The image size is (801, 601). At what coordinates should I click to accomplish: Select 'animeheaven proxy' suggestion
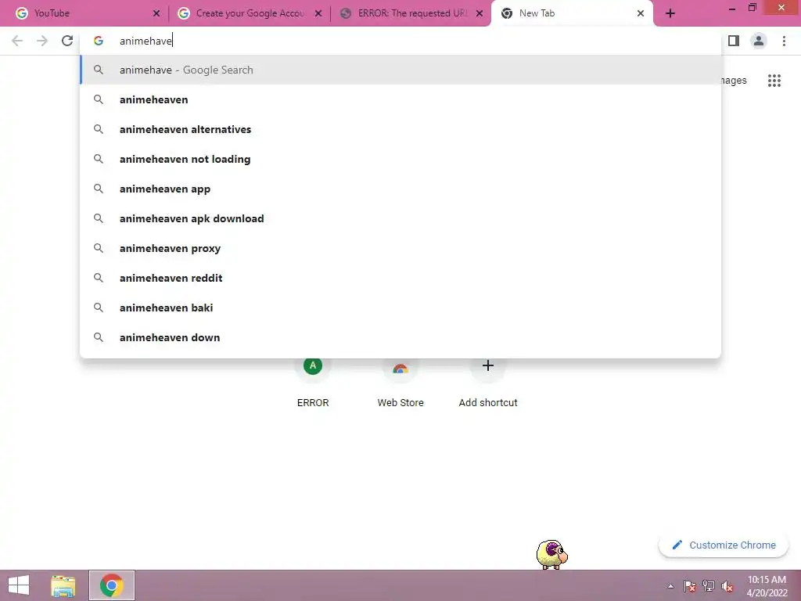(x=400, y=248)
